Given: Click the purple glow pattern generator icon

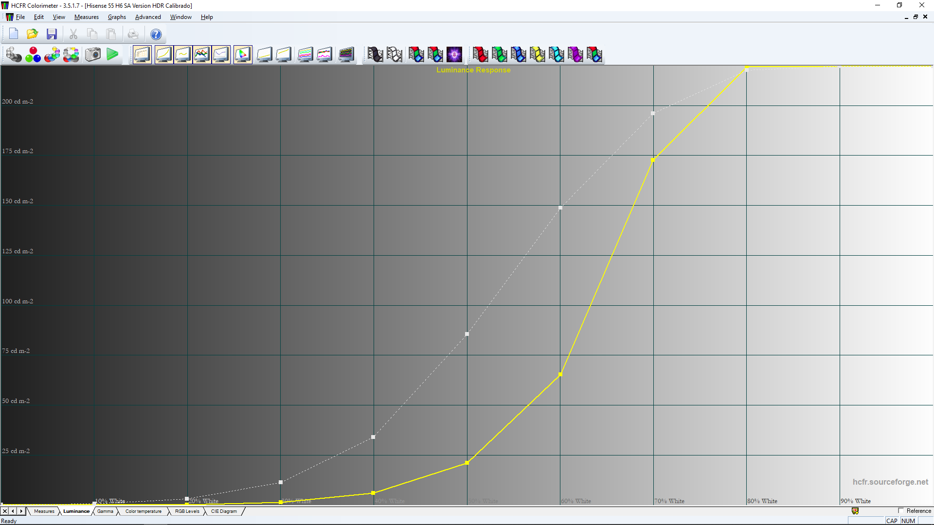Looking at the screenshot, I should pos(454,54).
